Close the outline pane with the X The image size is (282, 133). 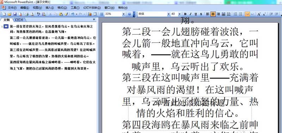pyautogui.click(x=94, y=19)
